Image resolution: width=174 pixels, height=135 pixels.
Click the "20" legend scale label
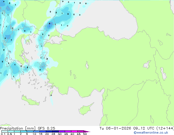[x=47, y=134]
